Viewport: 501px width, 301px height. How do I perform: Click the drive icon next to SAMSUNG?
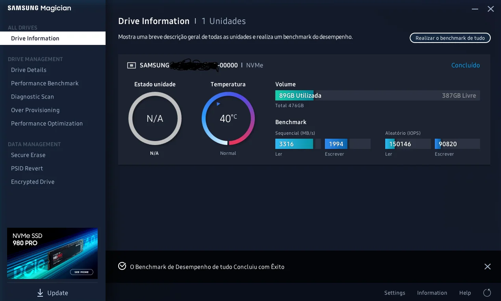point(132,65)
